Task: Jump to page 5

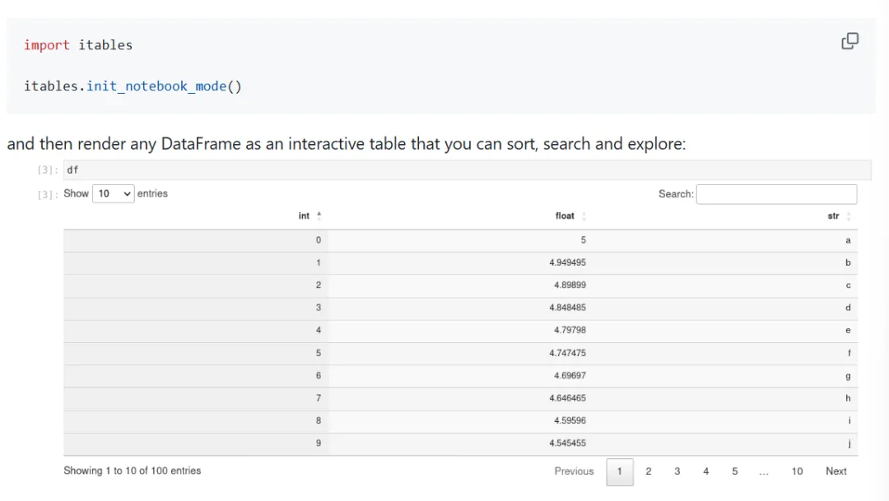Action: click(x=735, y=471)
